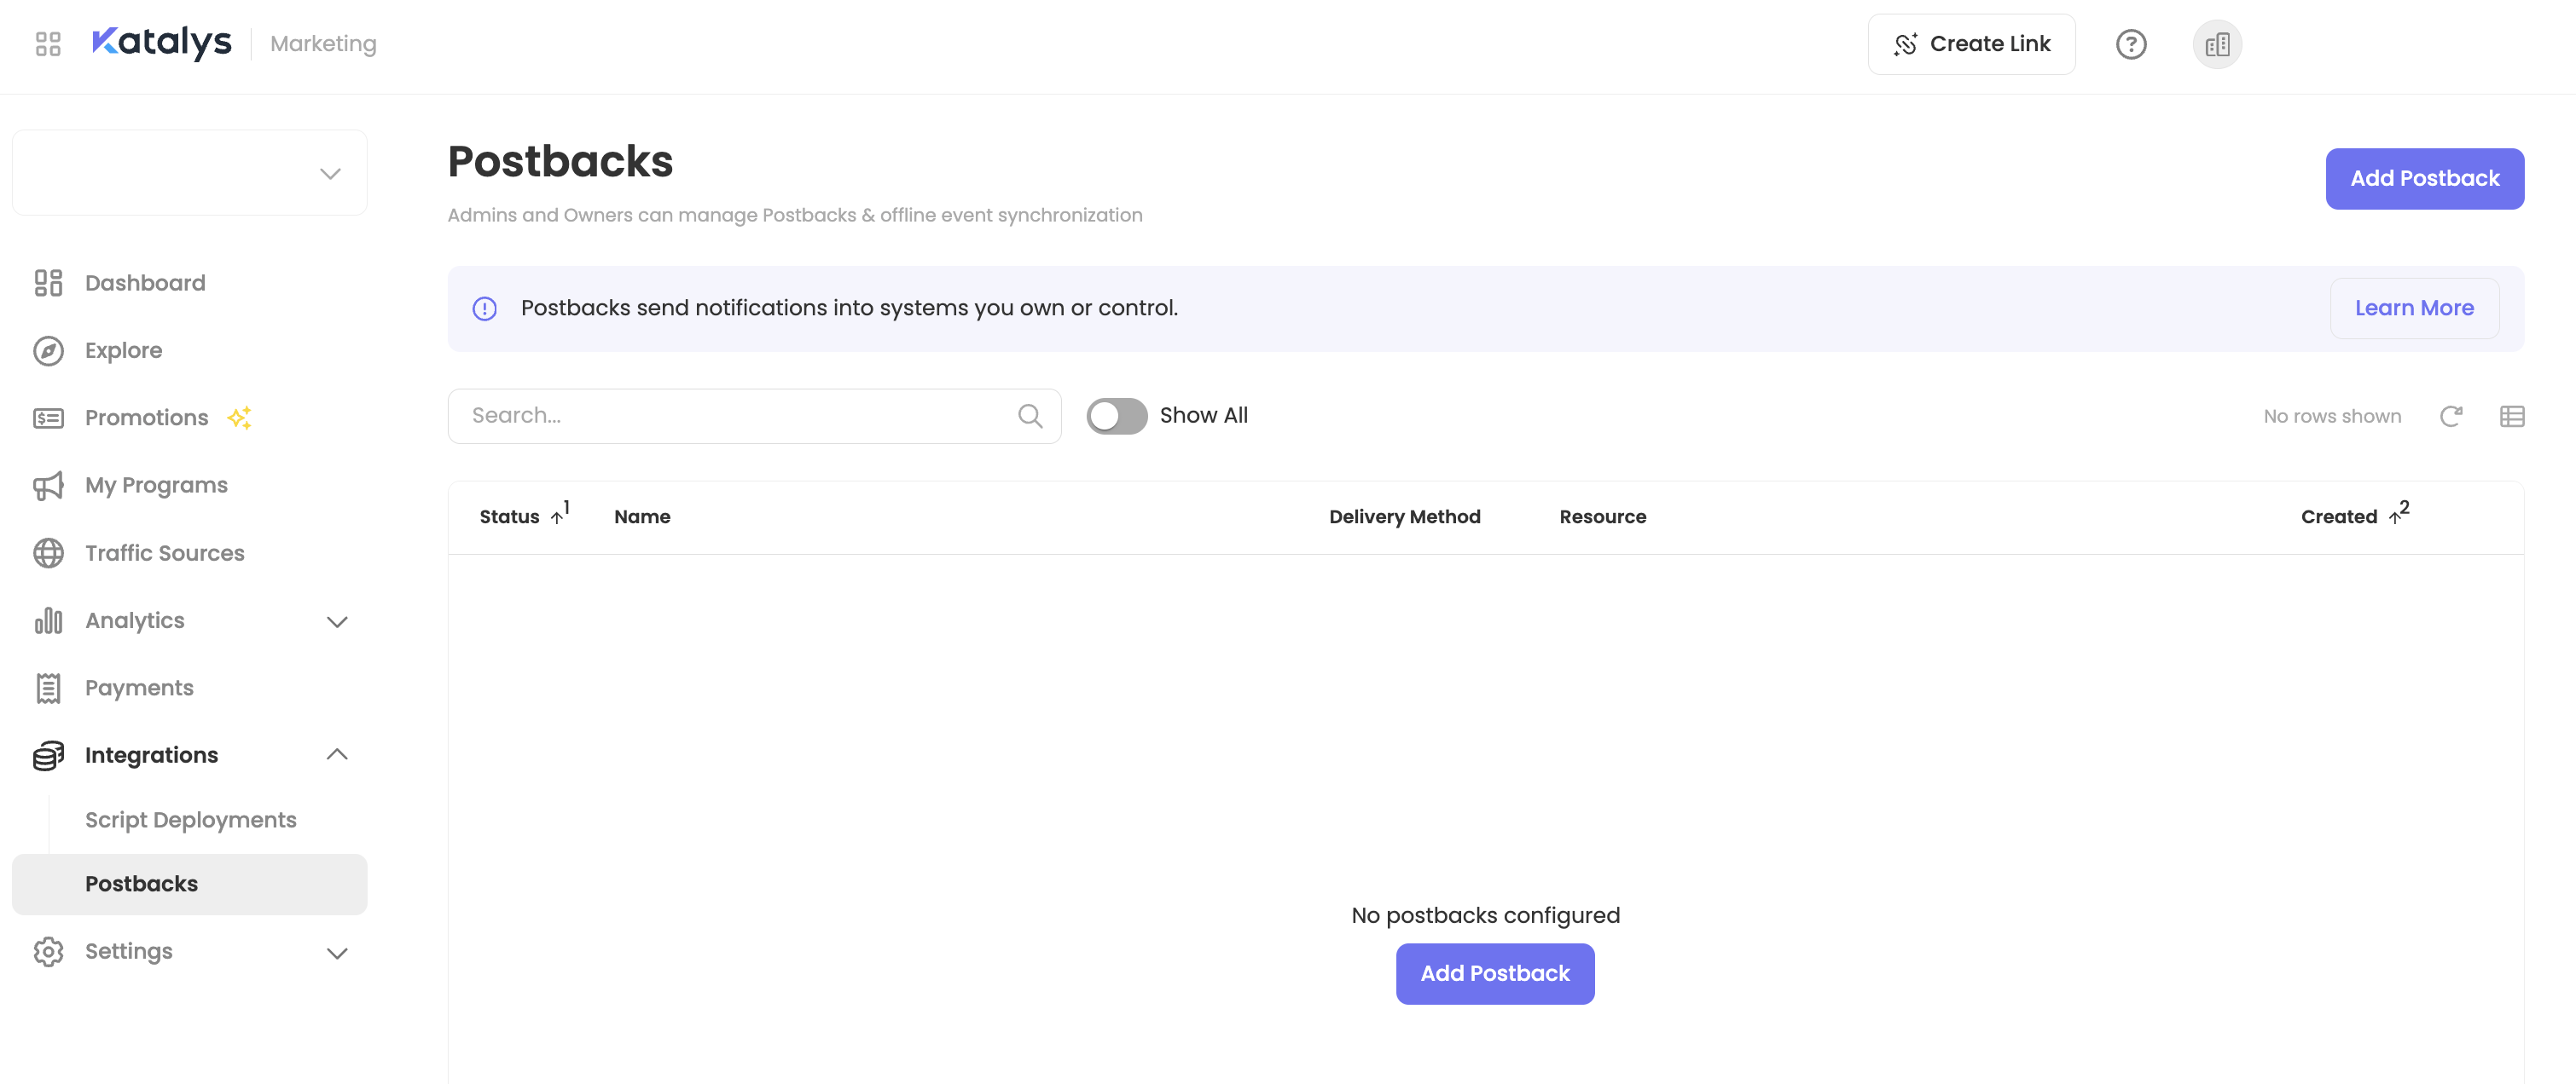
Task: Click the info icon in the banner
Action: 485,308
